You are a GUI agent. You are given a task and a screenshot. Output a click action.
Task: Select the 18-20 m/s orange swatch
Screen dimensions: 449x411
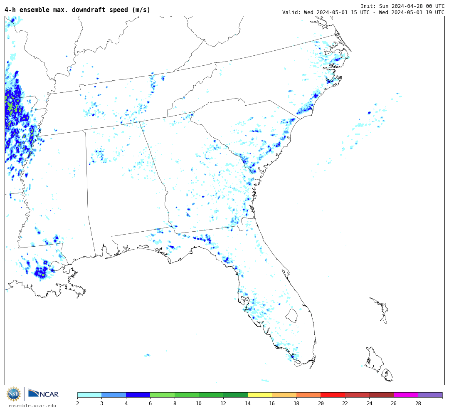click(x=308, y=395)
